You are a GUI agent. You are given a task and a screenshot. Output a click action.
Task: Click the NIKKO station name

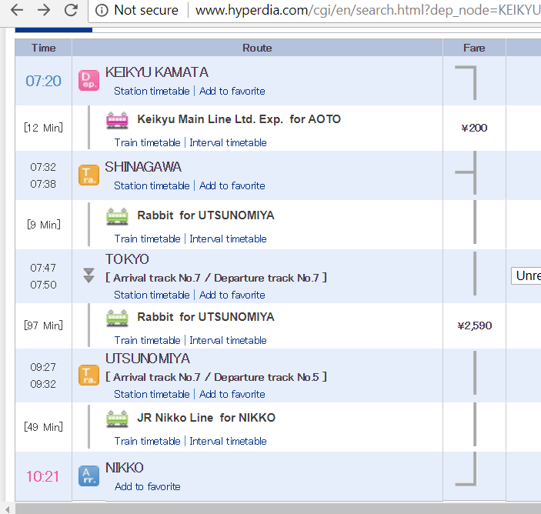[x=124, y=468]
